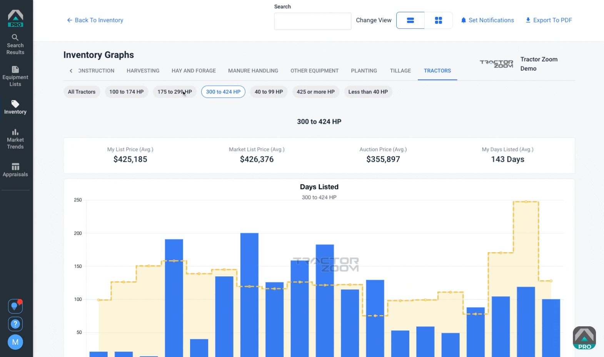
Task: Open Equipment Lists sidebar icon
Action: tap(15, 76)
